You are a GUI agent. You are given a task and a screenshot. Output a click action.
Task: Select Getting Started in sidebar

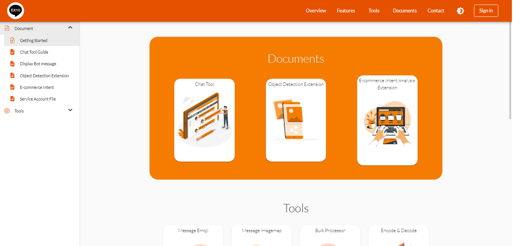click(x=33, y=40)
